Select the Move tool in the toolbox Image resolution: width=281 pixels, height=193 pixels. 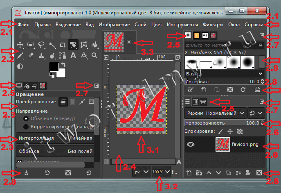20,45
